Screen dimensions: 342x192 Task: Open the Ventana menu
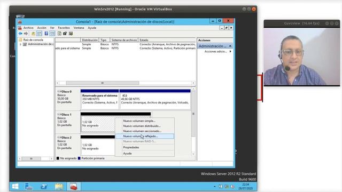pos(79,28)
